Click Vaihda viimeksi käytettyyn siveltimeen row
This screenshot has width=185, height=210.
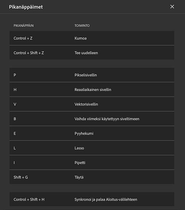92,119
